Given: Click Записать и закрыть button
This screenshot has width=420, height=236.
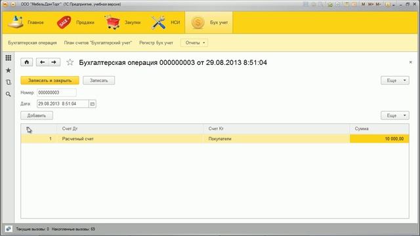Looking at the screenshot, I should (x=50, y=80).
